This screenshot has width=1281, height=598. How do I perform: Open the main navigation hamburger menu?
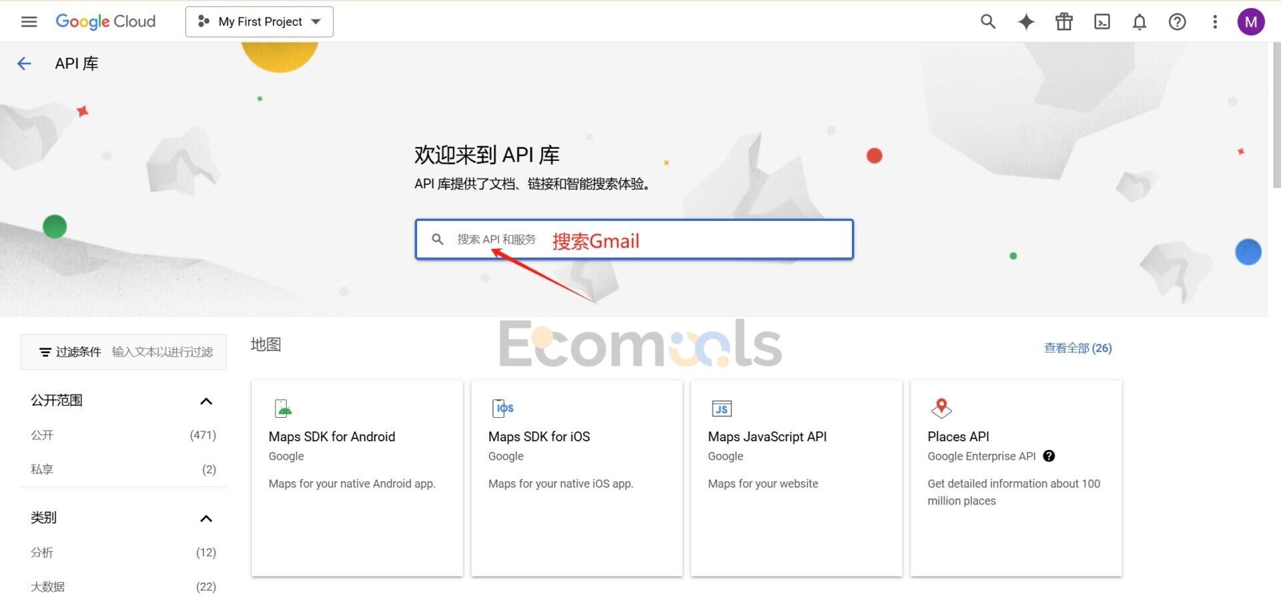coord(29,21)
